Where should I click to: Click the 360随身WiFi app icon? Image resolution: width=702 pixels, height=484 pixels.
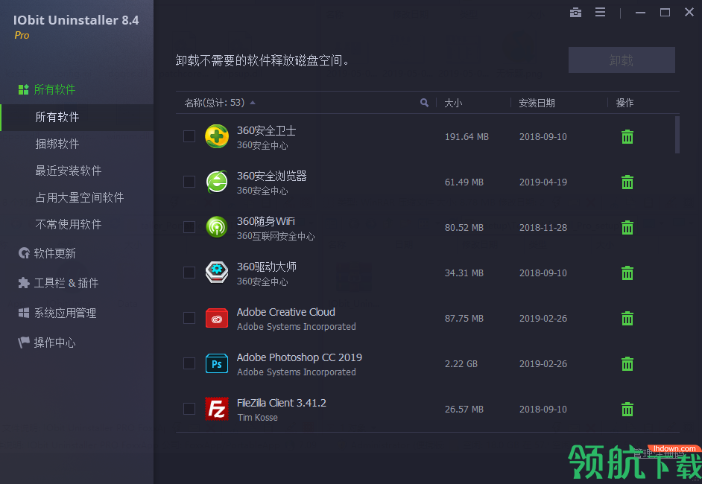[217, 227]
